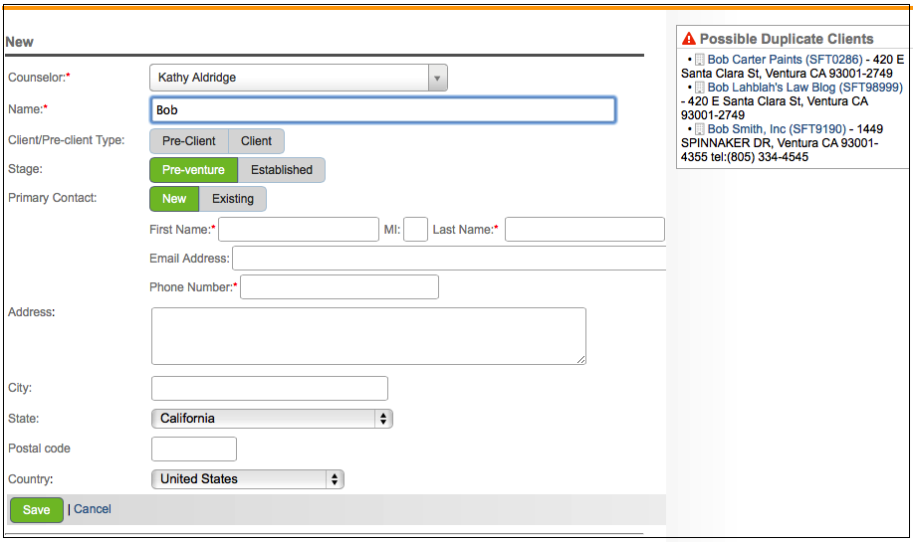Click into the First Name field
914x542 pixels.
point(298,230)
